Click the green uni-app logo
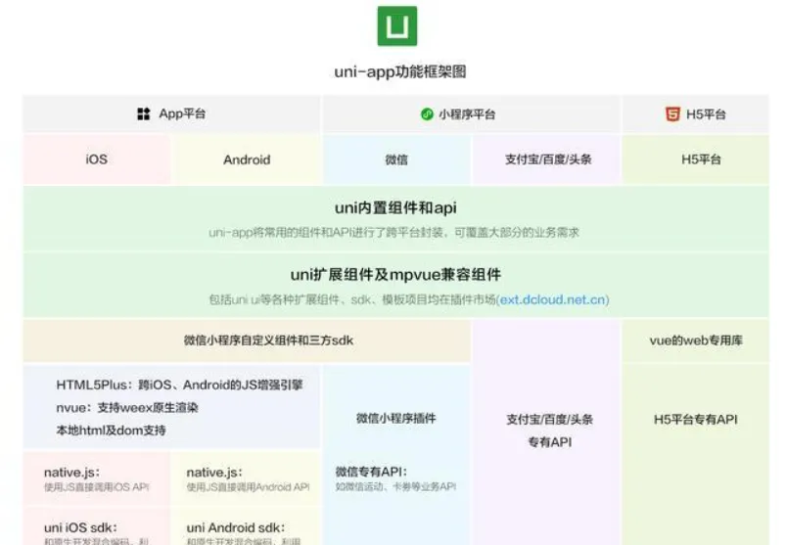Image resolution: width=786 pixels, height=545 pixels. (x=397, y=26)
